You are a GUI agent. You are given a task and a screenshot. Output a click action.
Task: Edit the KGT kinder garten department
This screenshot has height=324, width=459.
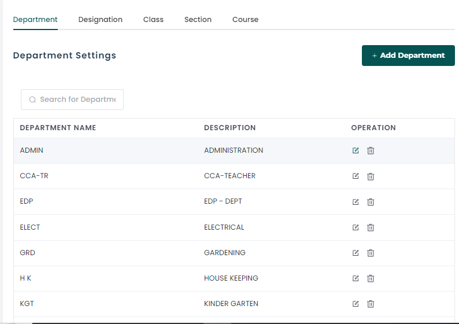356,304
